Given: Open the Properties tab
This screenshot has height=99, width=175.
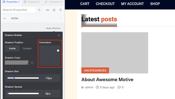Looking at the screenshot, I should (x=11, y=2).
